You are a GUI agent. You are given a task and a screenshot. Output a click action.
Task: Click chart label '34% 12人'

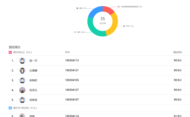pos(81,32)
